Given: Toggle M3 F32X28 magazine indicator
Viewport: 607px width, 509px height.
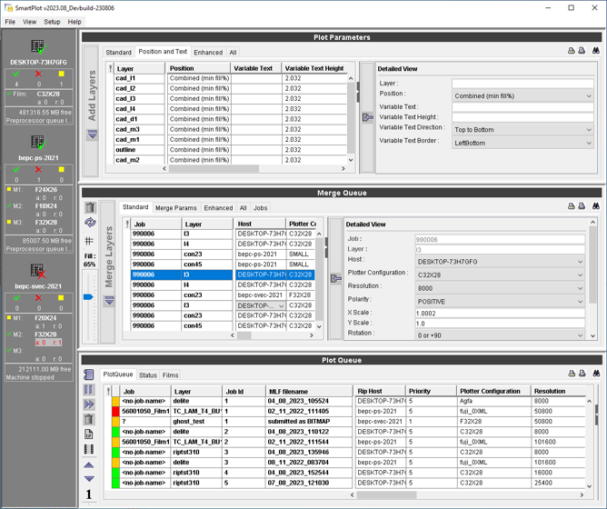Looking at the screenshot, I should pos(9,222).
